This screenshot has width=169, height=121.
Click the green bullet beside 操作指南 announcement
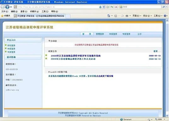point(46,55)
